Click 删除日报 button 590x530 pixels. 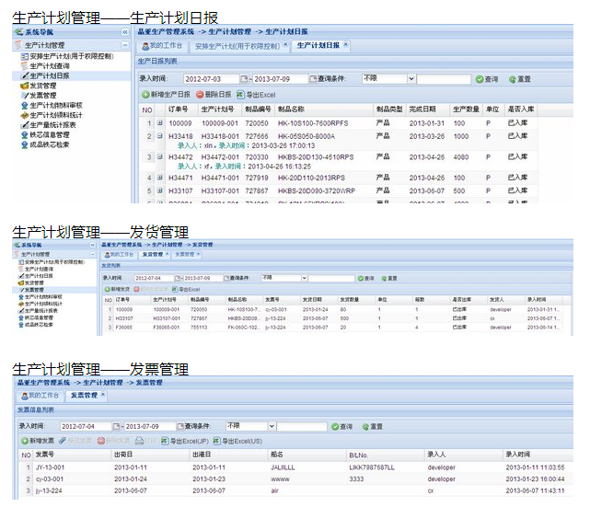click(214, 95)
